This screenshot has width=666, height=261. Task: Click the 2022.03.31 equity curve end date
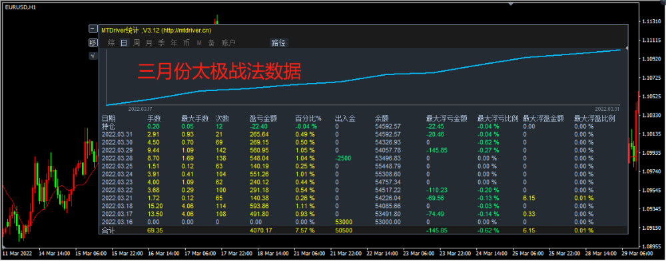[607, 108]
